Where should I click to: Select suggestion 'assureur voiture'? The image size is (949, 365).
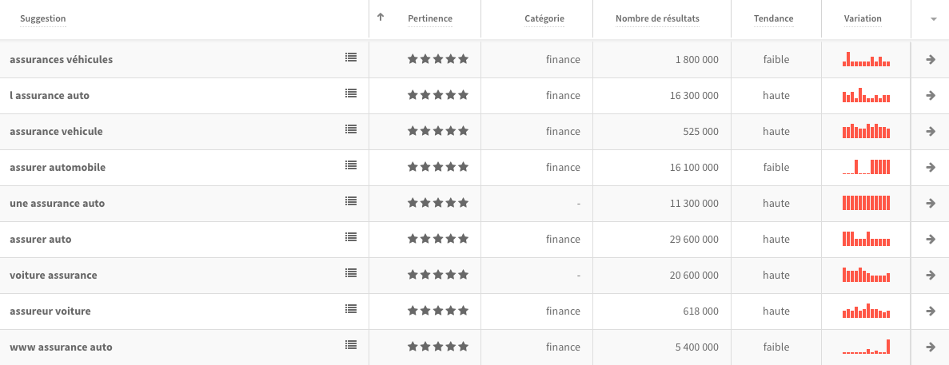click(50, 311)
